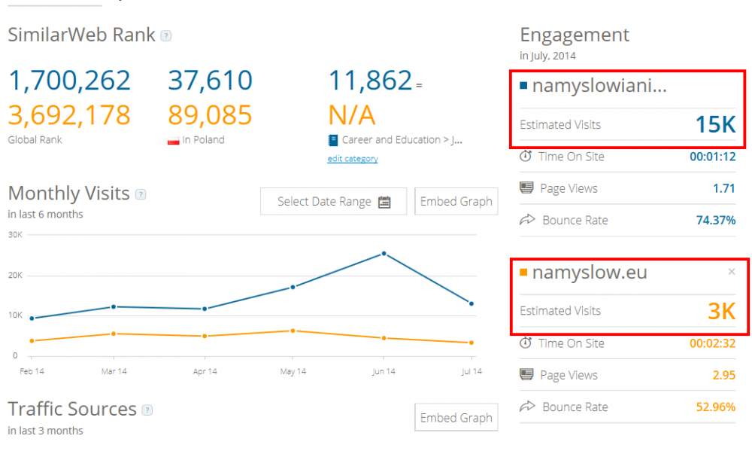The width and height of the screenshot is (752, 451).
Task: Select orange line Jul 14 data point
Action: pos(472,343)
